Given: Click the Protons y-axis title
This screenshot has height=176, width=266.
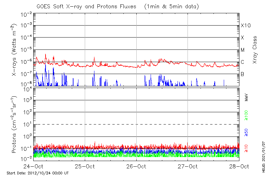Looking at the screenshot, I should 15,125.
